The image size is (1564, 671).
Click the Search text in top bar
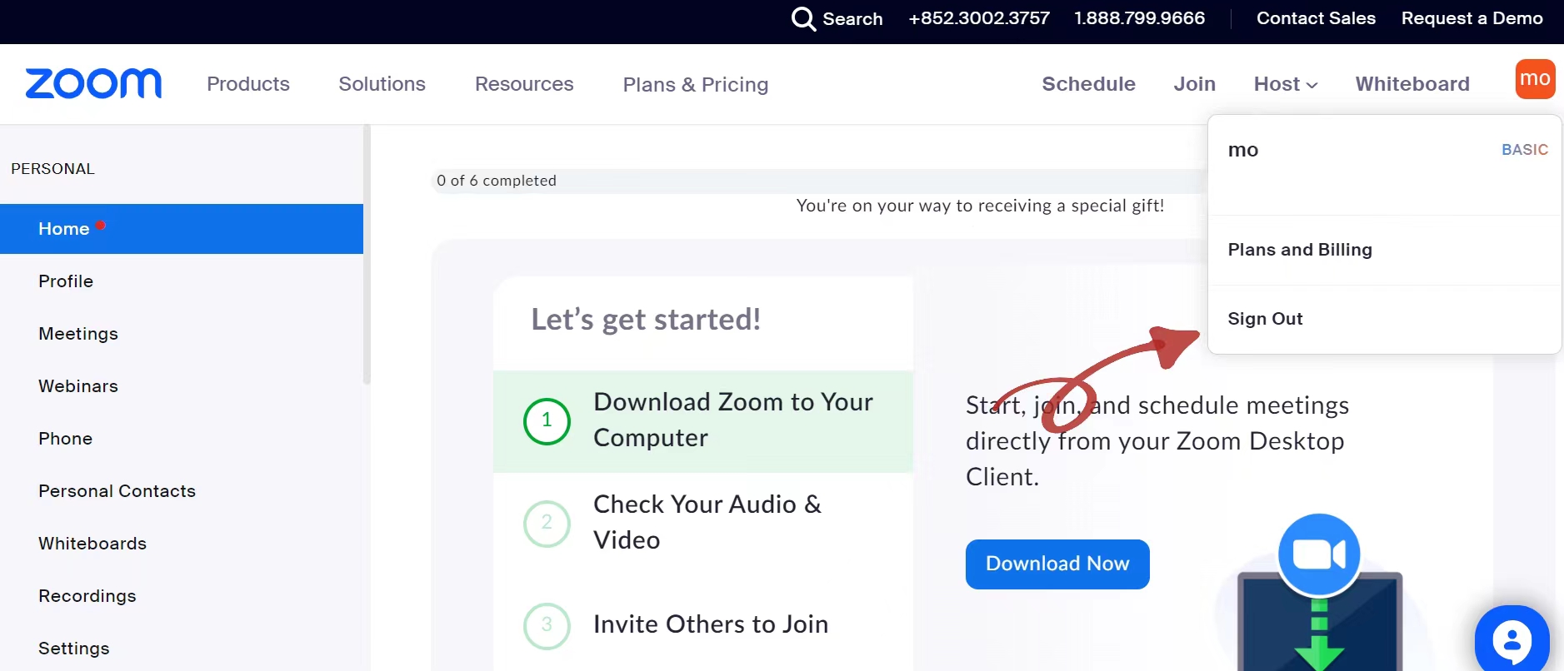tap(852, 18)
